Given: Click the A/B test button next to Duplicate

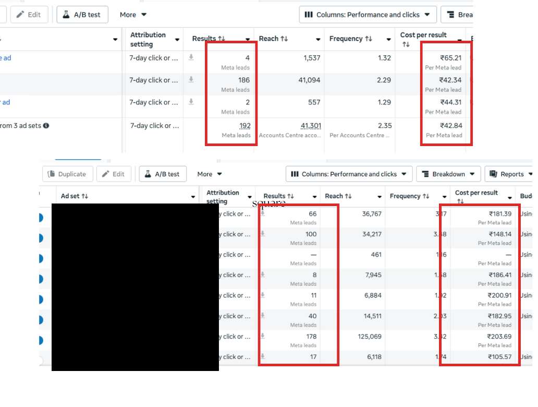Looking at the screenshot, I should (x=162, y=174).
